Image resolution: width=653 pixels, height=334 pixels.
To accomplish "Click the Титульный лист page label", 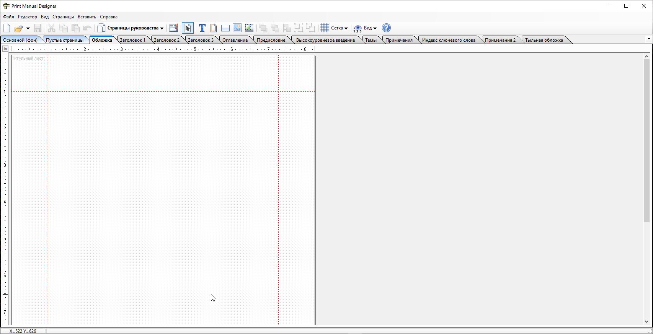I will click(x=28, y=58).
